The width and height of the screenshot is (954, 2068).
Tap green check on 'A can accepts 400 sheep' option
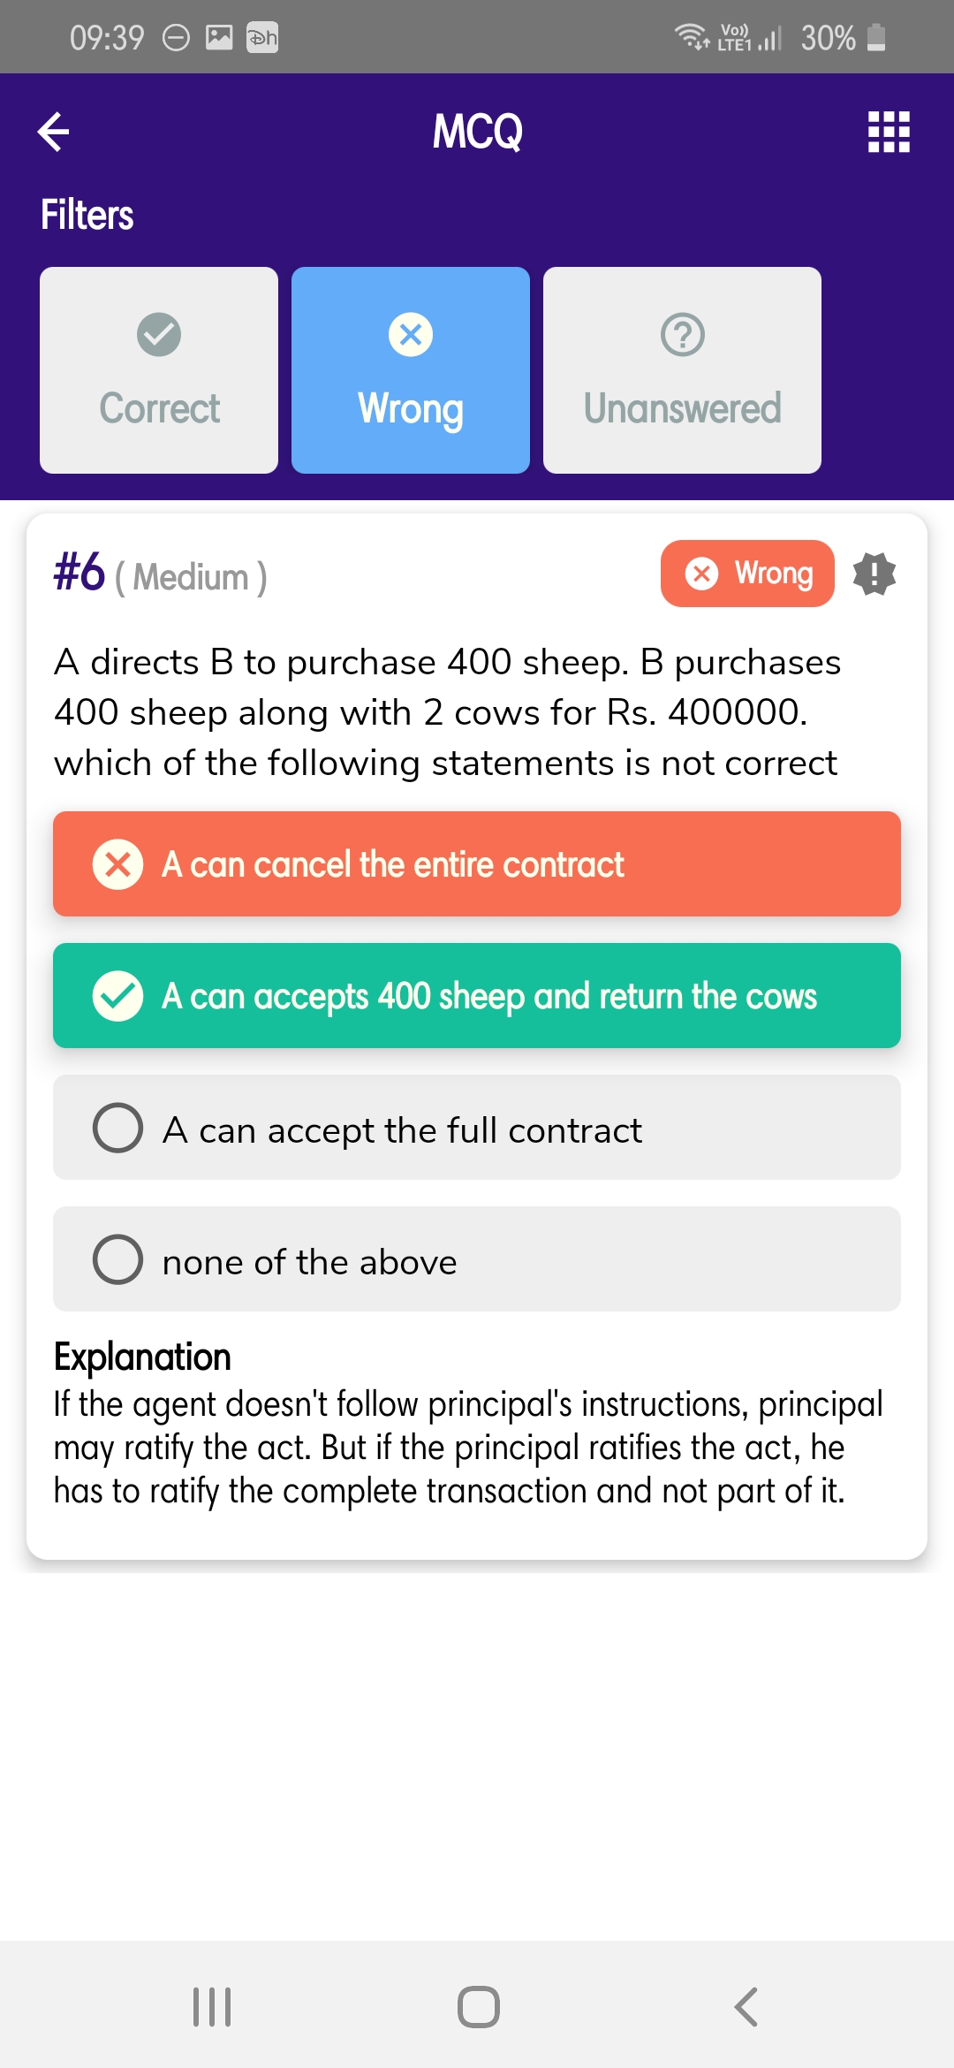pyautogui.click(x=118, y=996)
